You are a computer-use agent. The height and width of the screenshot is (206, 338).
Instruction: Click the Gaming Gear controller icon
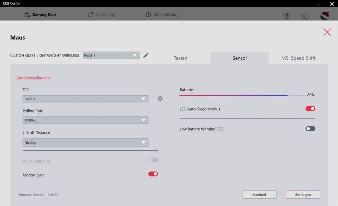point(27,15)
